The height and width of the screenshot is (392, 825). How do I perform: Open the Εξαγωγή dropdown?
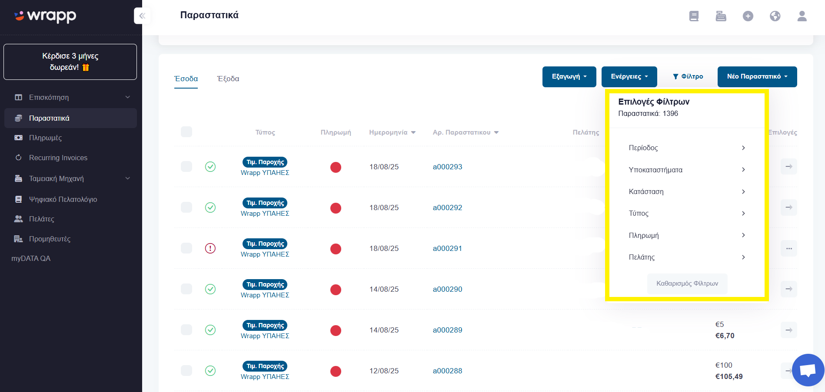[x=569, y=76]
